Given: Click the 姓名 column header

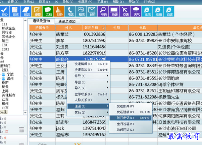Looking at the screenshot, I should 68,28.
